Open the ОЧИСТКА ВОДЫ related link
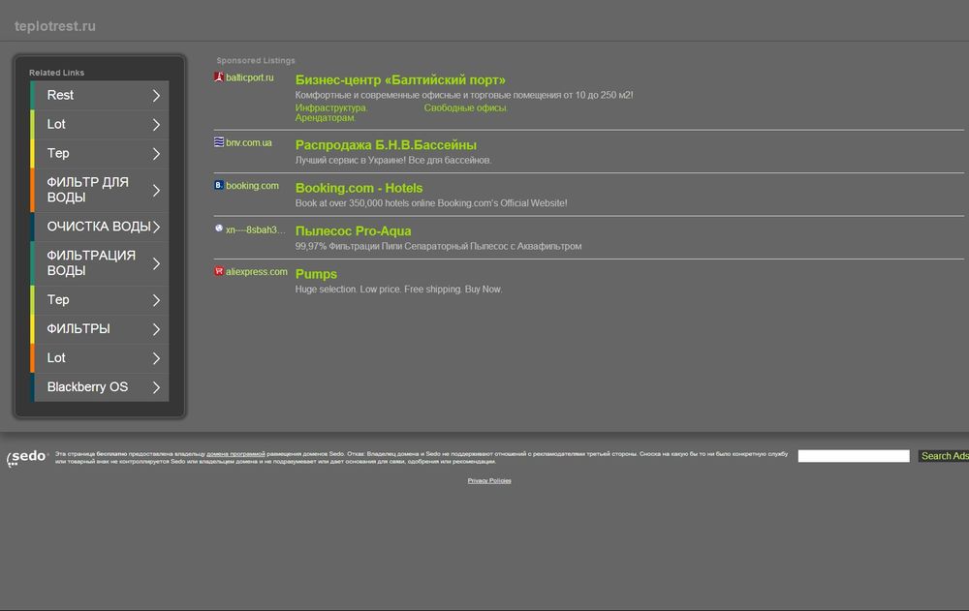 pos(100,227)
